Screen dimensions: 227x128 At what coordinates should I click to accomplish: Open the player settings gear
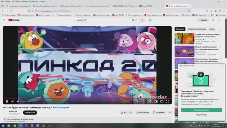coord(150,101)
